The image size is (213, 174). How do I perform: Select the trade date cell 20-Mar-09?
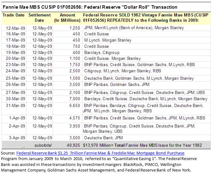coord(16,58)
